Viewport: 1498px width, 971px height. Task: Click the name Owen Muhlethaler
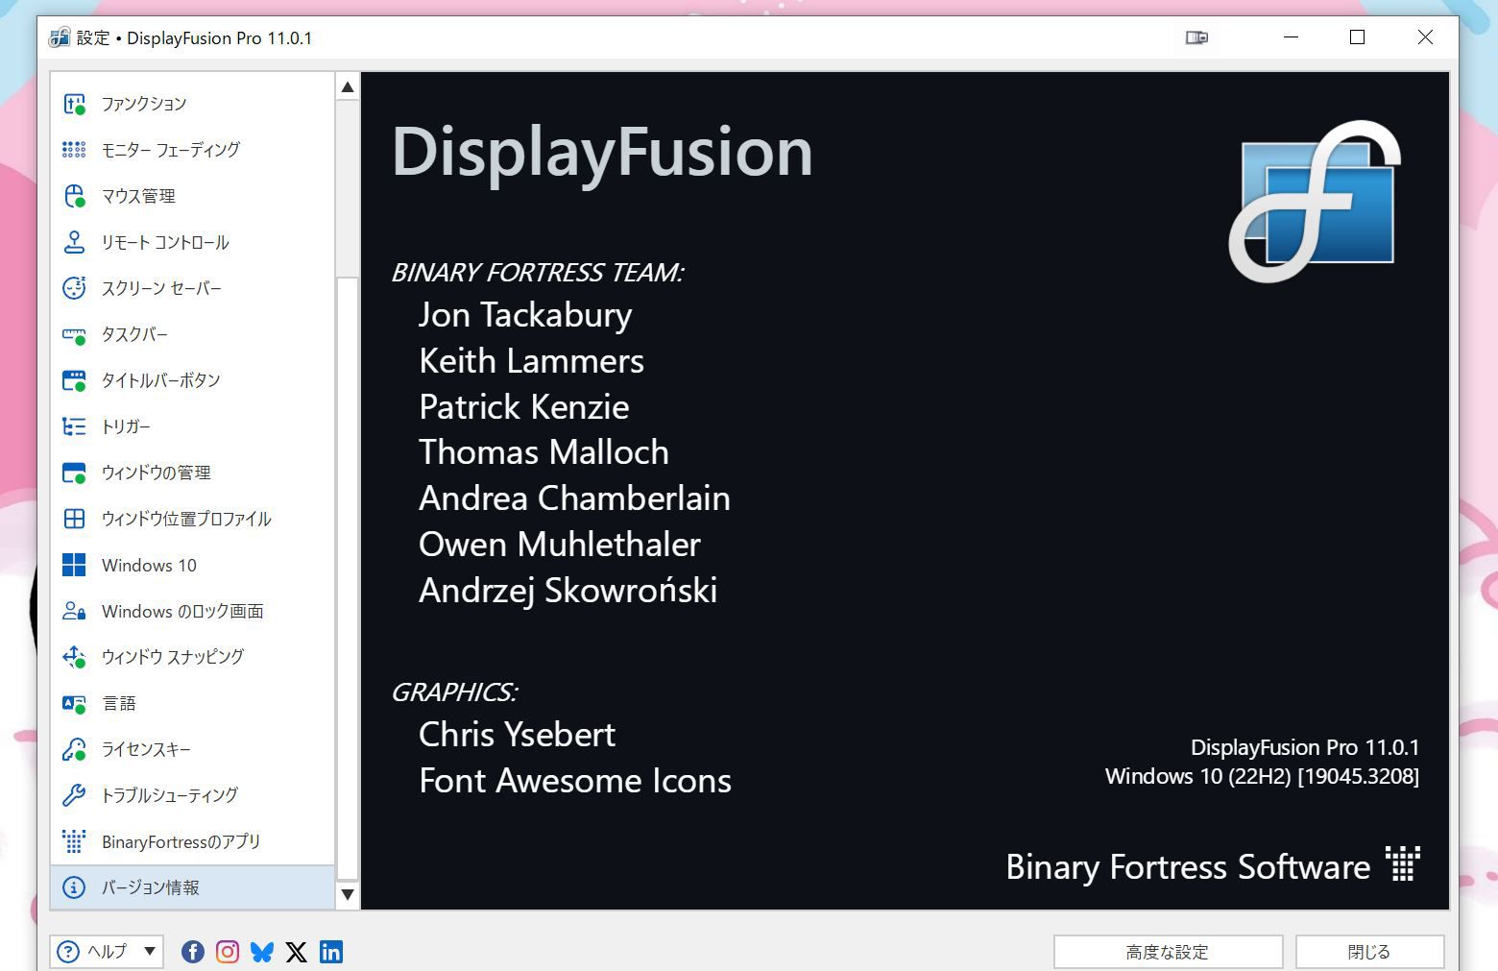(x=560, y=545)
